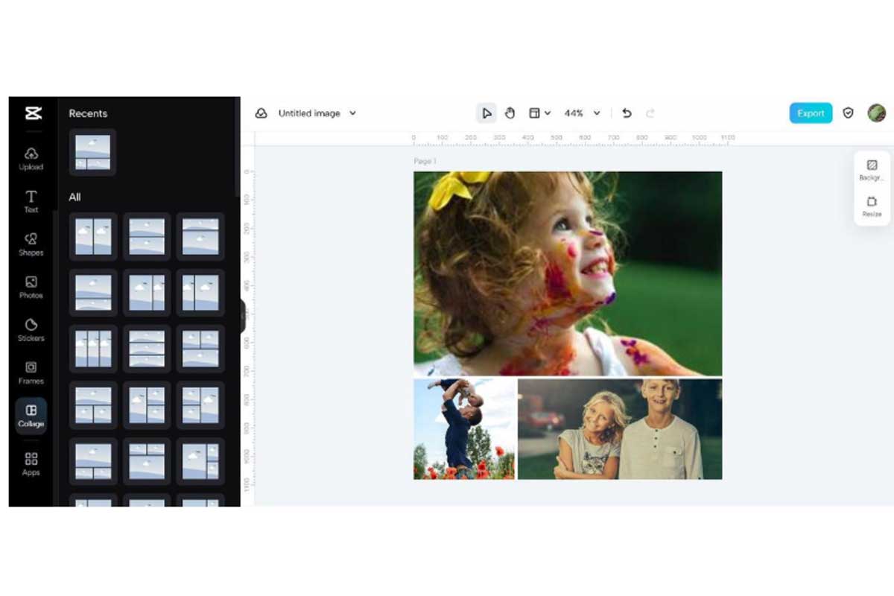Open the 44% zoom level dropdown
Screen dimensions: 894x596
click(x=582, y=113)
